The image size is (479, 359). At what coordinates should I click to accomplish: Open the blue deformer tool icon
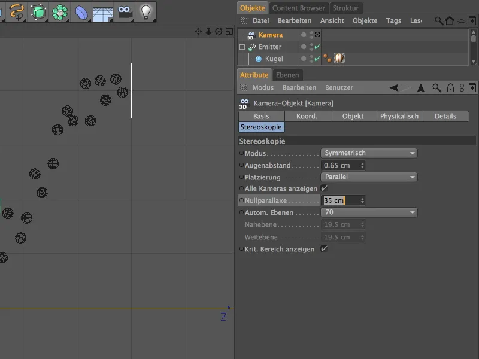(81, 13)
